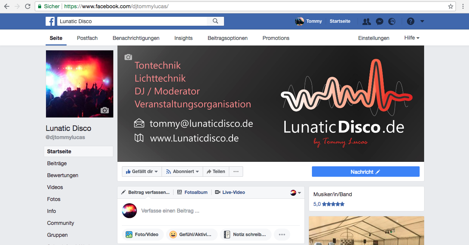
Task: Click the tent photo thumbnail
Action: (367, 230)
